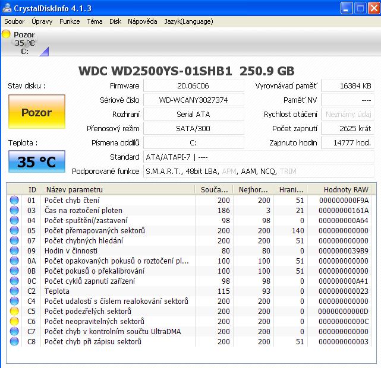The image size is (381, 368).
Task: Click the status orb for Počet chyb při zápisu
Action: [x=14, y=341]
